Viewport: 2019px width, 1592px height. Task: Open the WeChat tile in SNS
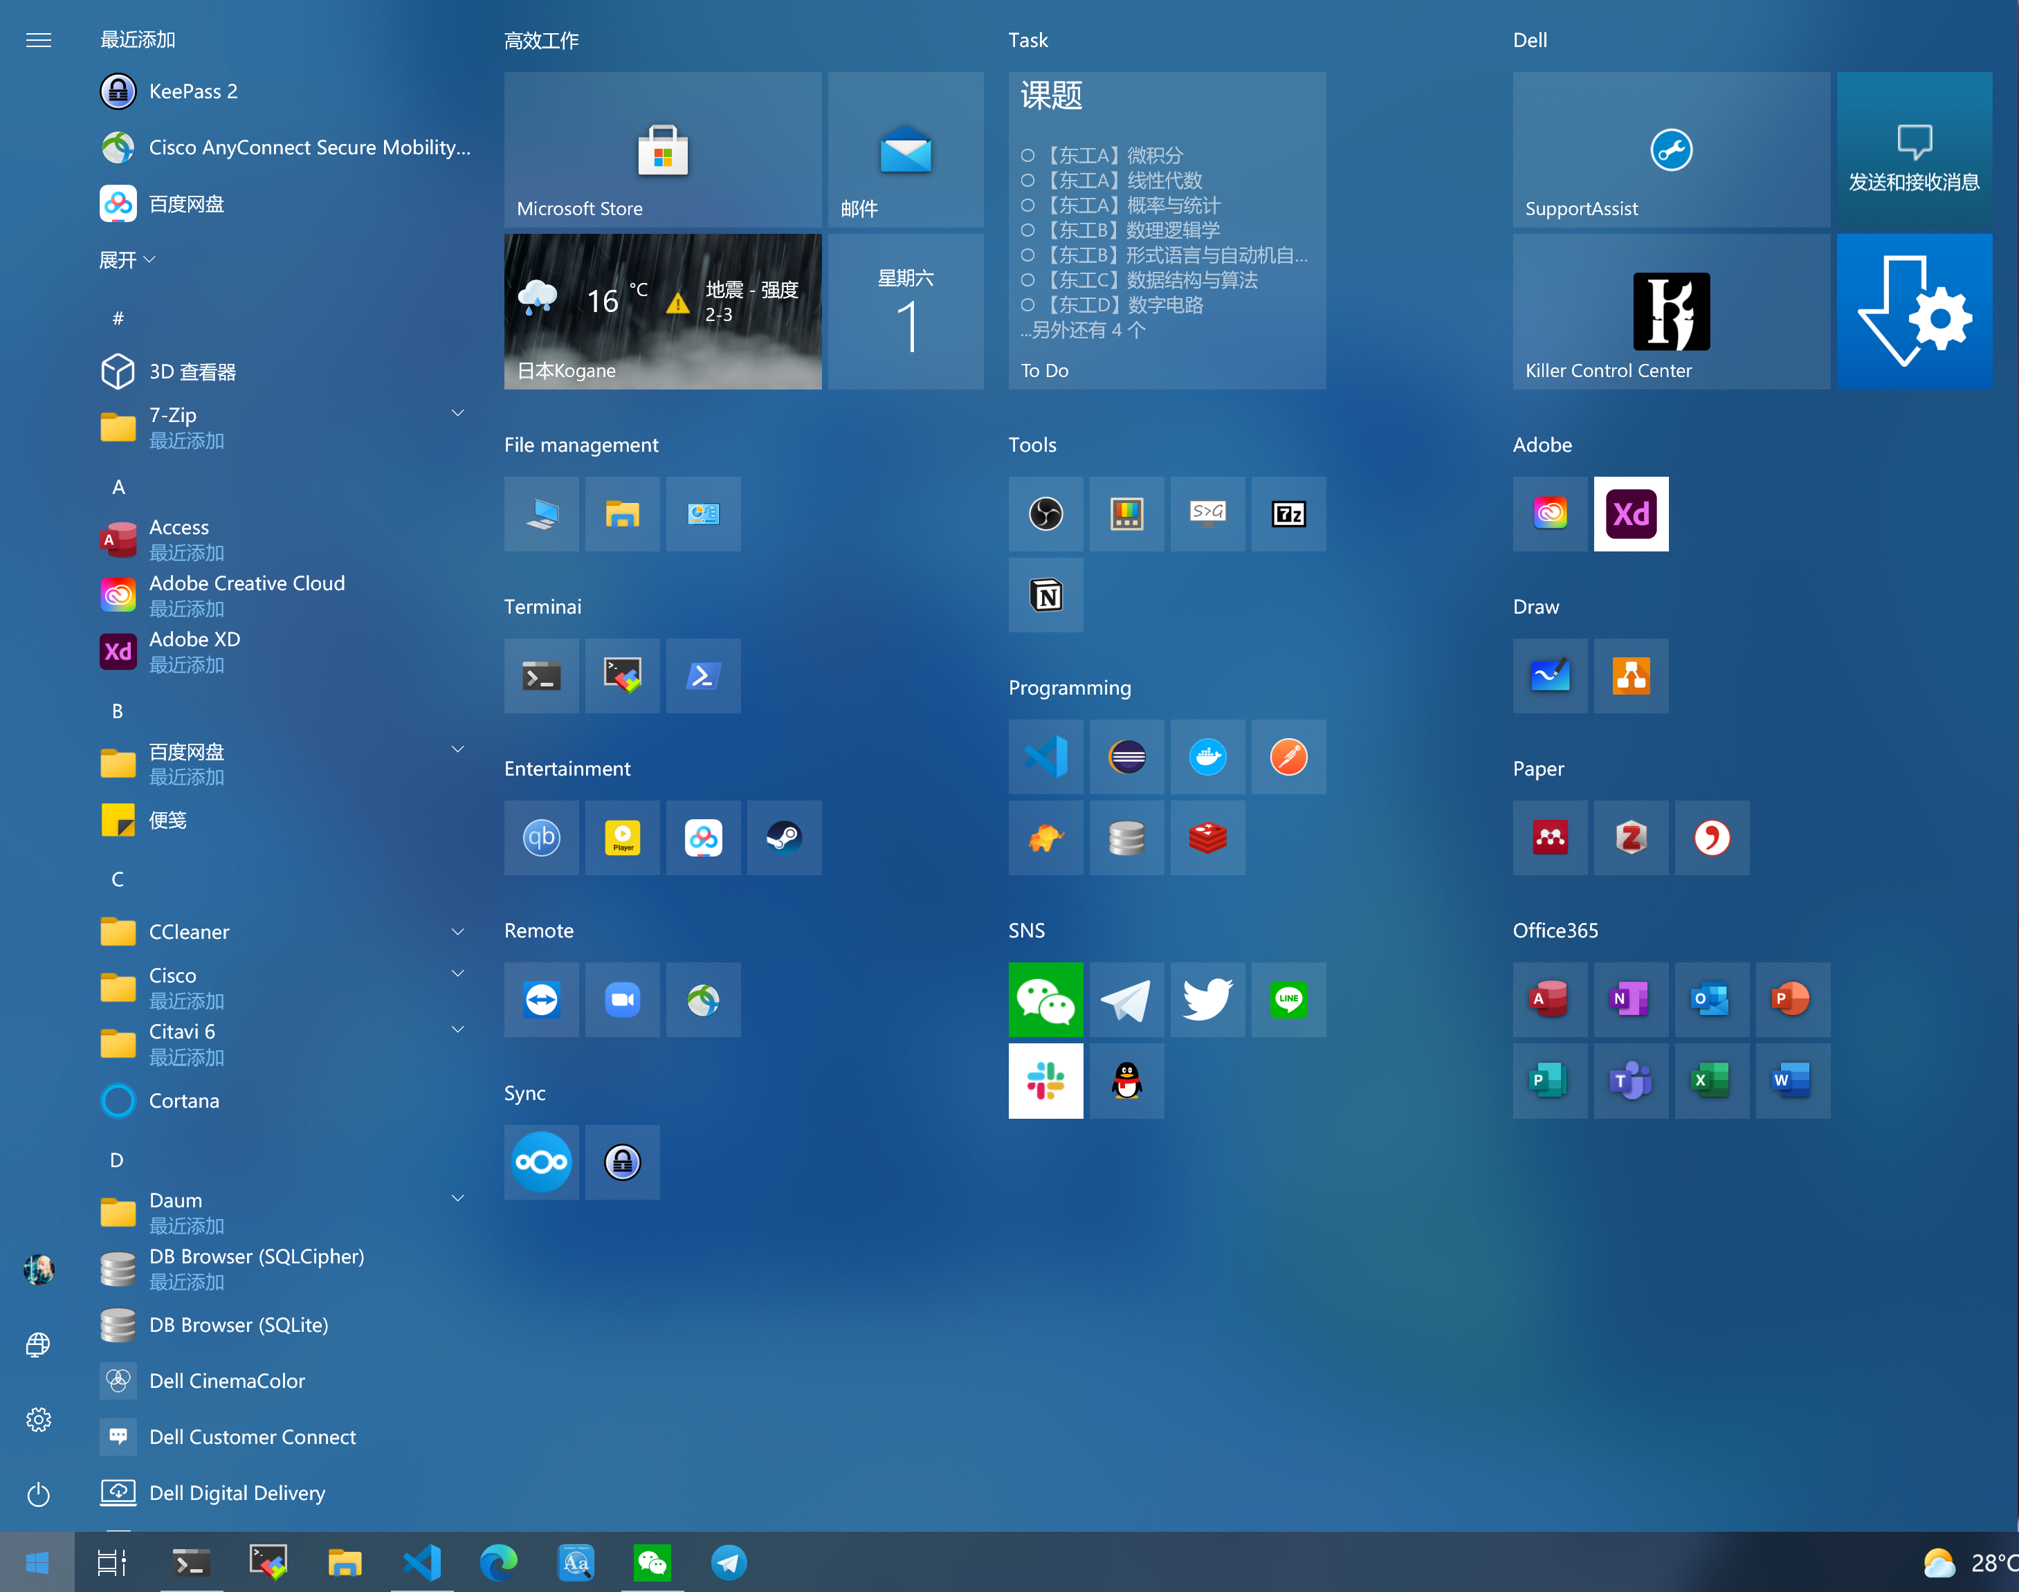(x=1046, y=1000)
